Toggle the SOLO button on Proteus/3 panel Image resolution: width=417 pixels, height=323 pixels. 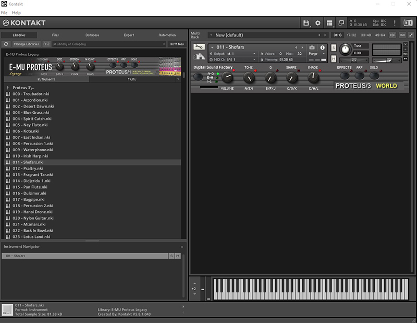(374, 76)
